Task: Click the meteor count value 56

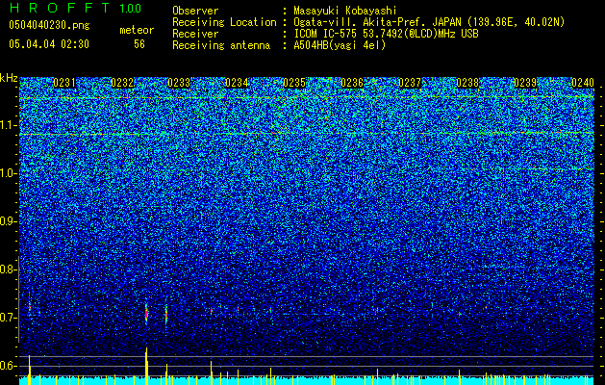Action: point(139,44)
